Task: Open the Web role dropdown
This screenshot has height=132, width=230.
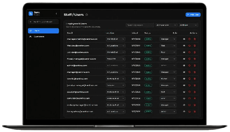Action: [x=168, y=46]
